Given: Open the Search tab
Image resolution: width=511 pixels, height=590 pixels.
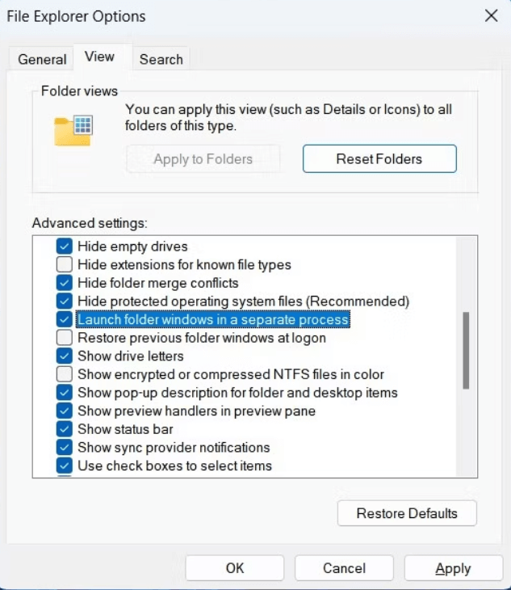Looking at the screenshot, I should (161, 59).
